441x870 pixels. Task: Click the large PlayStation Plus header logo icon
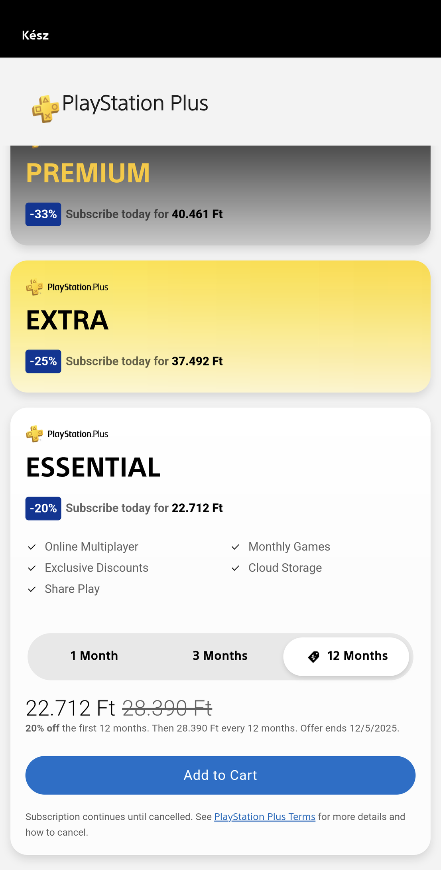45,109
